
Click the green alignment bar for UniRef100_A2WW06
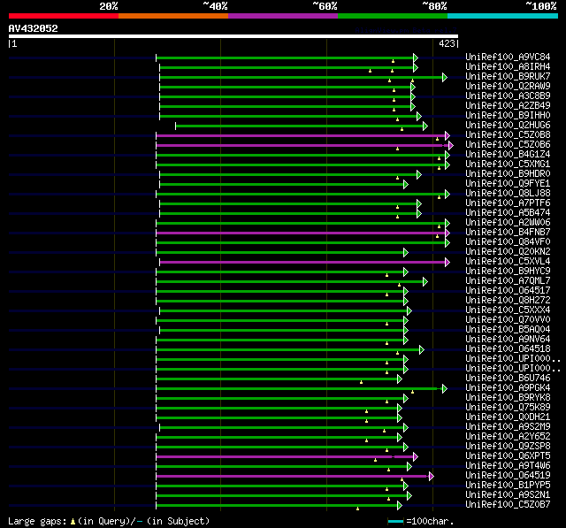coord(301,224)
